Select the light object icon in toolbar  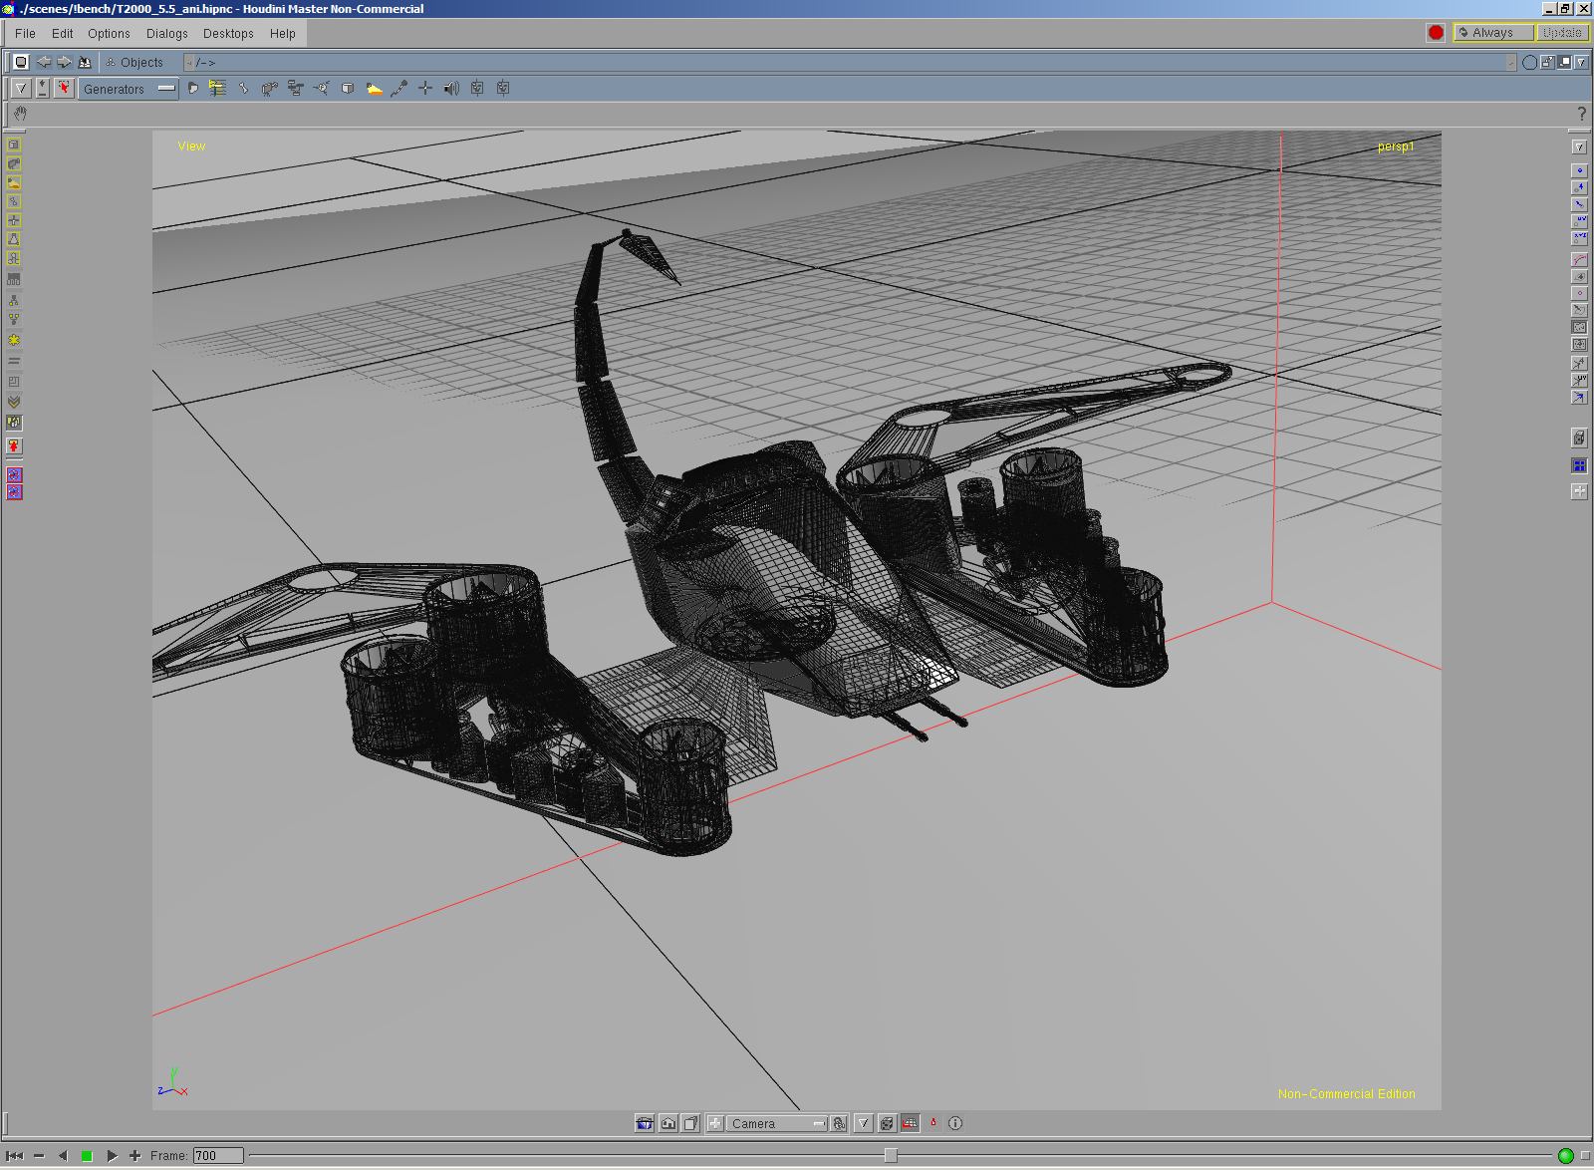point(374,89)
